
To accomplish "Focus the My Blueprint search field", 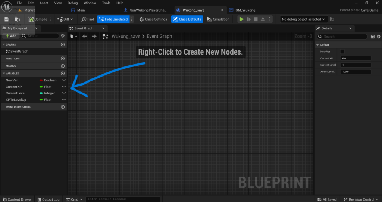I will pos(40,36).
